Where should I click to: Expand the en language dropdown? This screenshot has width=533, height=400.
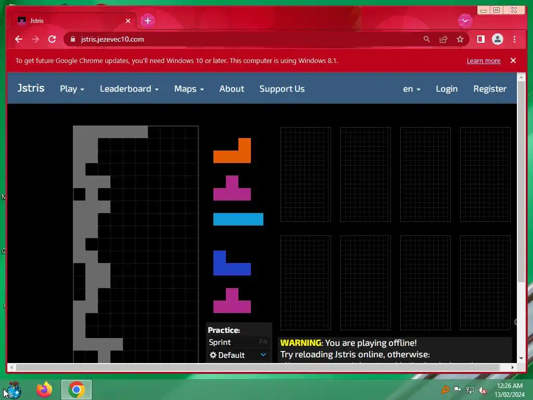(x=412, y=89)
